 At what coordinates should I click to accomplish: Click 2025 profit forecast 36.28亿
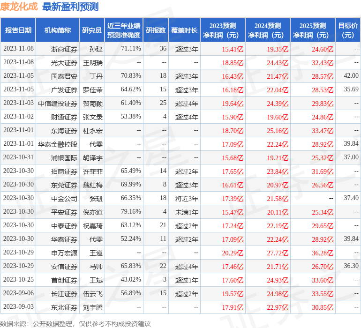coord(323,253)
